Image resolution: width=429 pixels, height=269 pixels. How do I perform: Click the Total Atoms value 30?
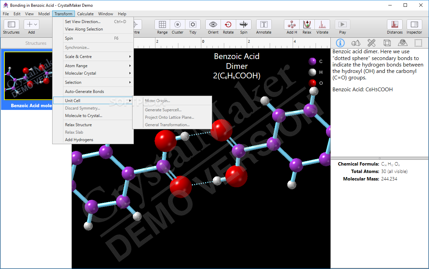(394, 172)
